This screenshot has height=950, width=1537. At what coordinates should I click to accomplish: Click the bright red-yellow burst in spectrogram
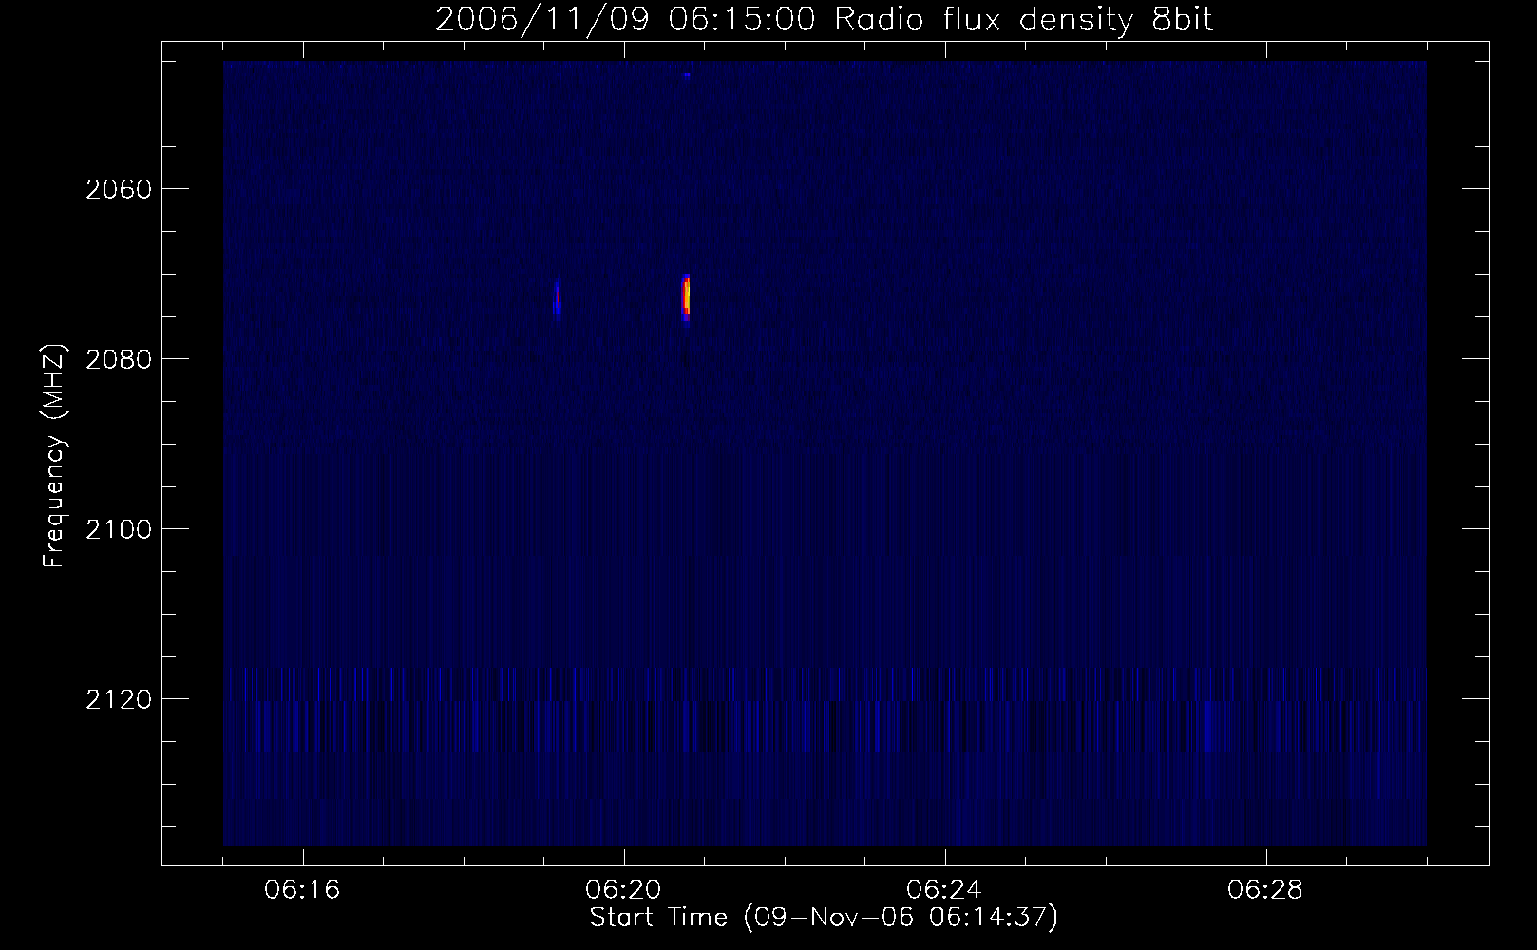pyautogui.click(x=686, y=297)
